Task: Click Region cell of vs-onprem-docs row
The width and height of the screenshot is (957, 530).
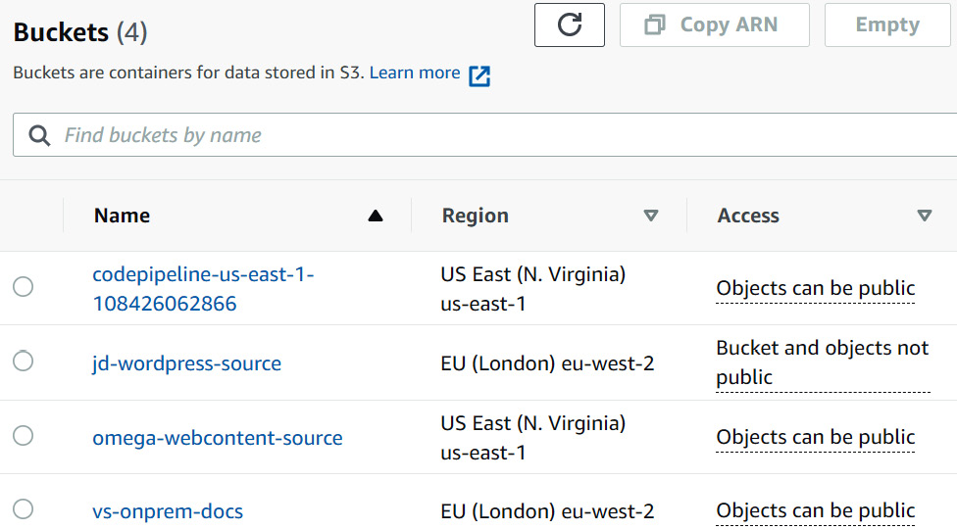Action: [547, 511]
